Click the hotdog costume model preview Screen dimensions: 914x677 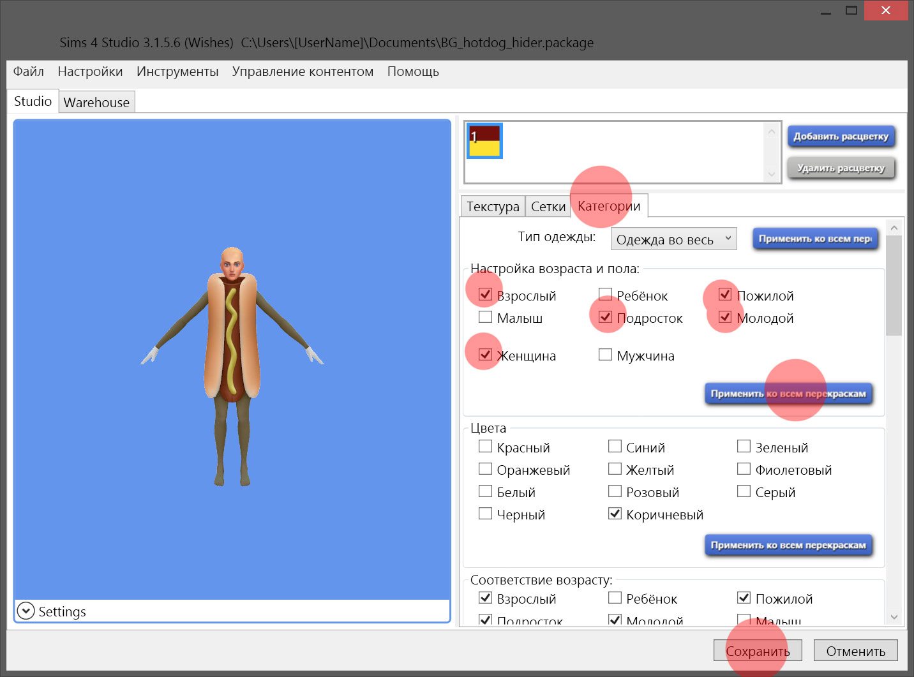tap(232, 367)
